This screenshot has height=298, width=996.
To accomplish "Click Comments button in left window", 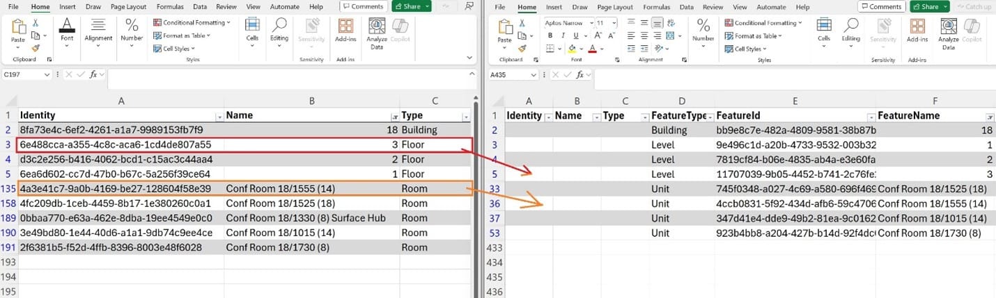I will pos(363,6).
